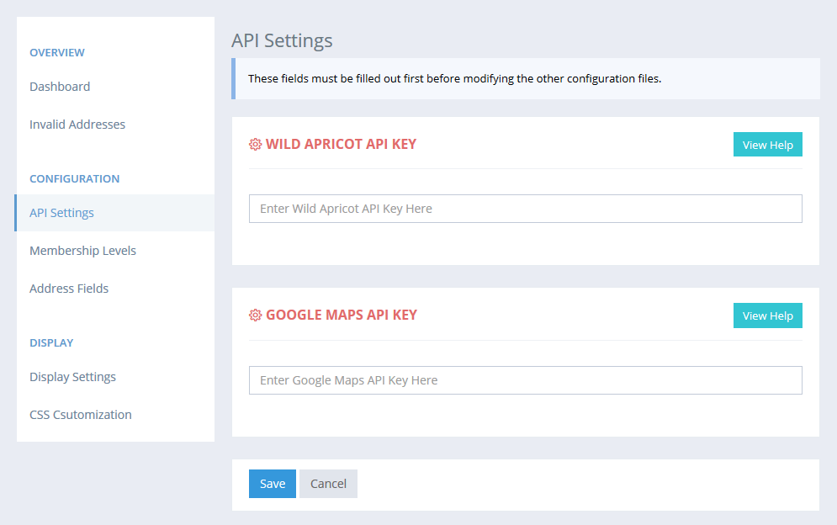
Task: Click the DISPLAY section header
Action: click(x=51, y=343)
